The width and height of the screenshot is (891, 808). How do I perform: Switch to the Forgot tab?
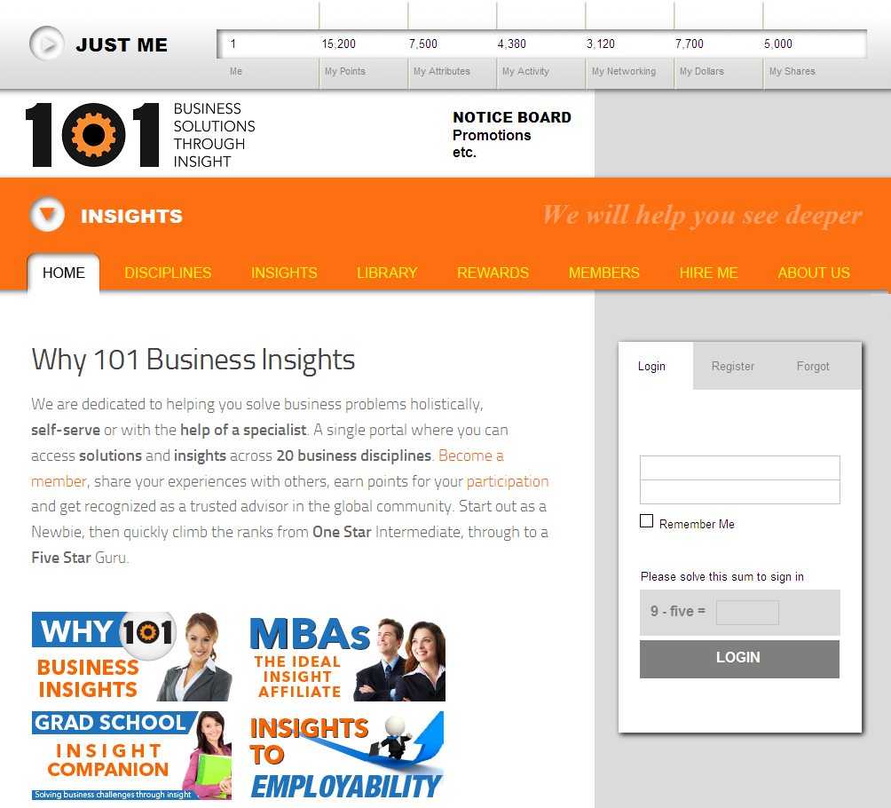click(813, 366)
